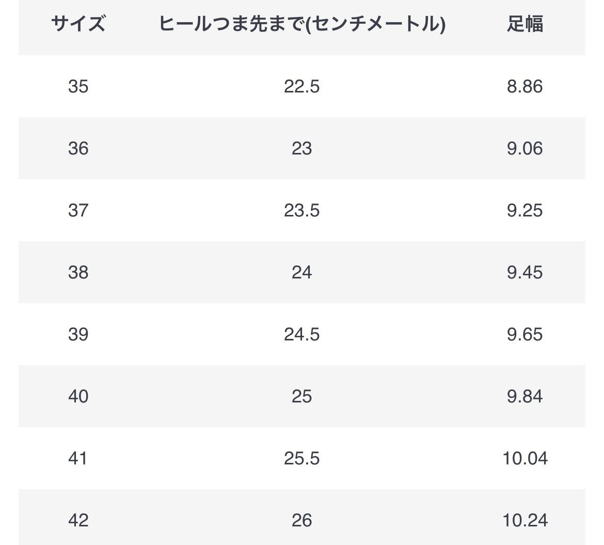Image resolution: width=604 pixels, height=545 pixels.
Task: Select the ヒールつま先まで(センチメートル) column header
Action: coord(302,24)
